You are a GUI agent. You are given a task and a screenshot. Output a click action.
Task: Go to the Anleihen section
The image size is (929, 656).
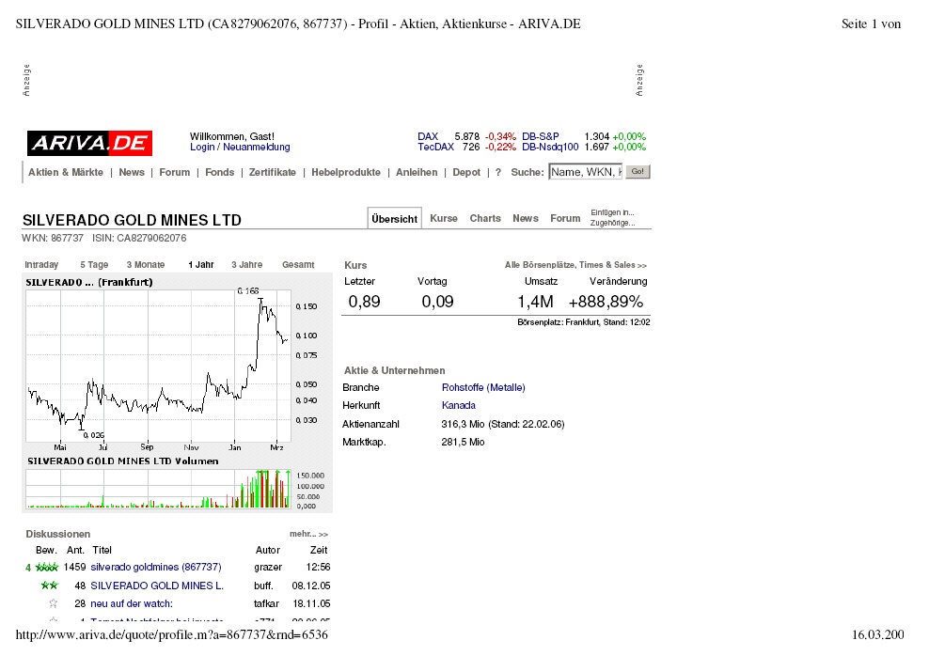(417, 172)
